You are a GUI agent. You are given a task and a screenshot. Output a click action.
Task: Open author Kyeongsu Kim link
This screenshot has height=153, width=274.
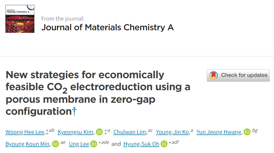(x=76, y=132)
